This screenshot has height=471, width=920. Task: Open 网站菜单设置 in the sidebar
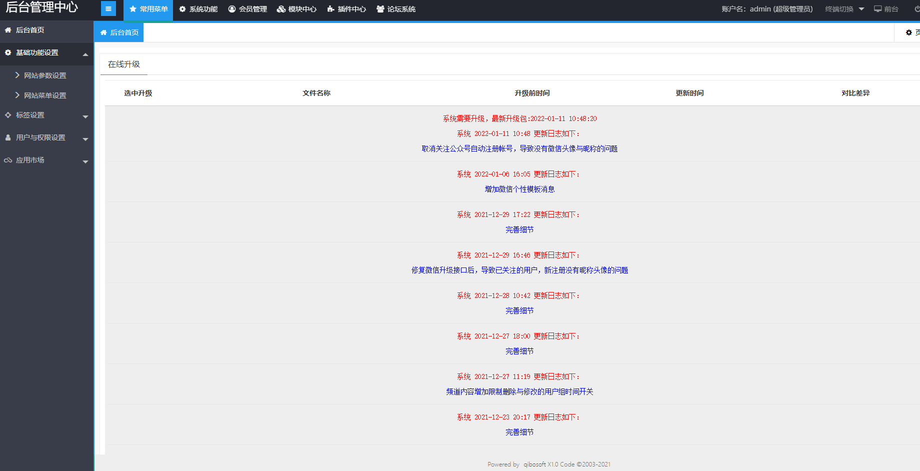(45, 95)
